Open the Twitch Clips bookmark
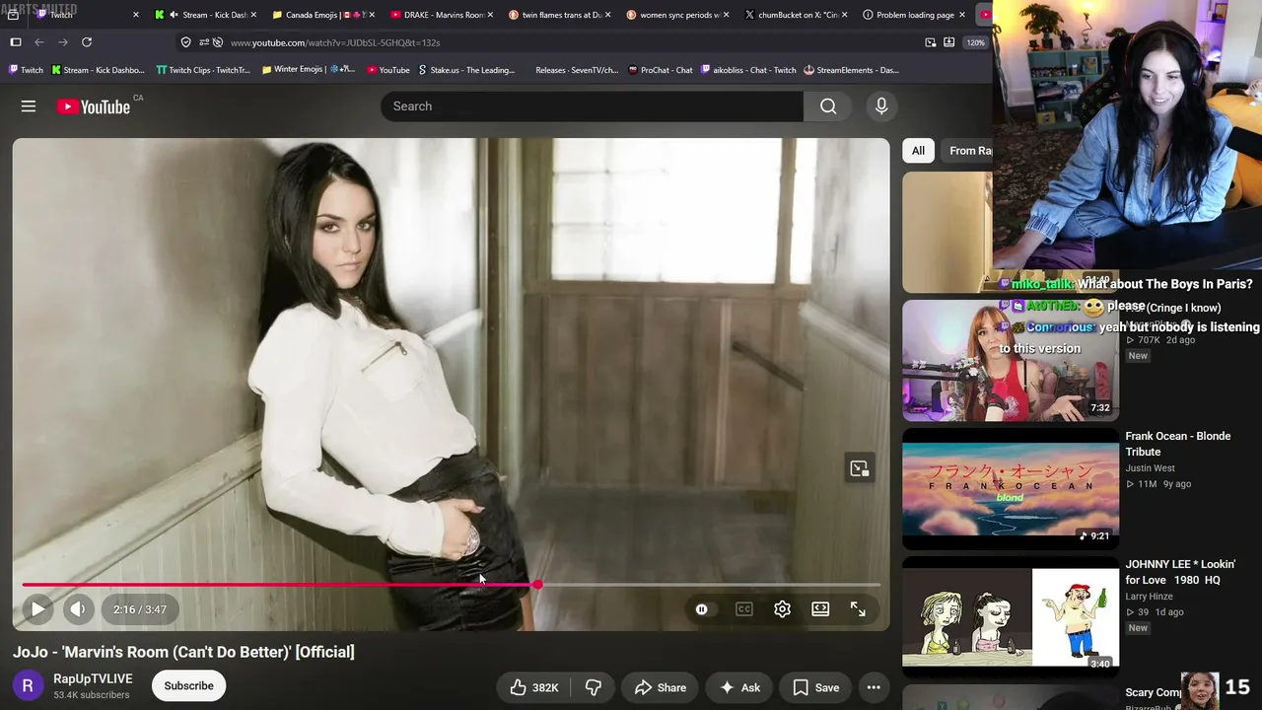Viewport: 1262px width, 710px height. 203,70
